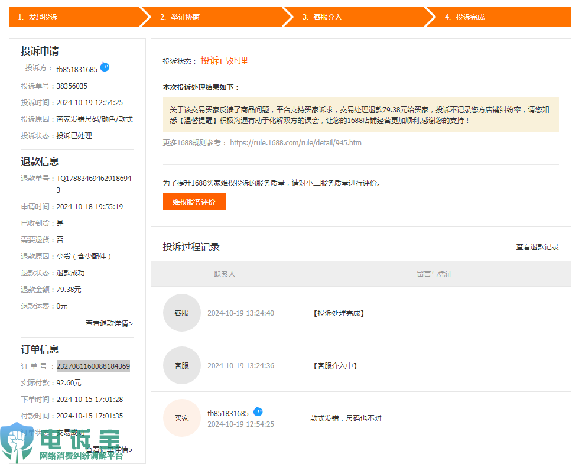This screenshot has width=585, height=464.
Task: Click payment time 2024-10-15 17:01:35
Action: coord(90,416)
